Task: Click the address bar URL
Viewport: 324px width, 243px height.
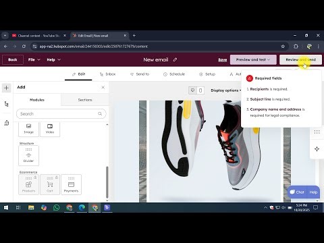Action: (x=94, y=47)
